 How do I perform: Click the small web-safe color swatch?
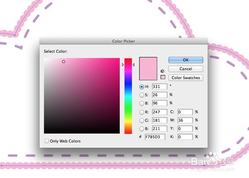click(163, 77)
